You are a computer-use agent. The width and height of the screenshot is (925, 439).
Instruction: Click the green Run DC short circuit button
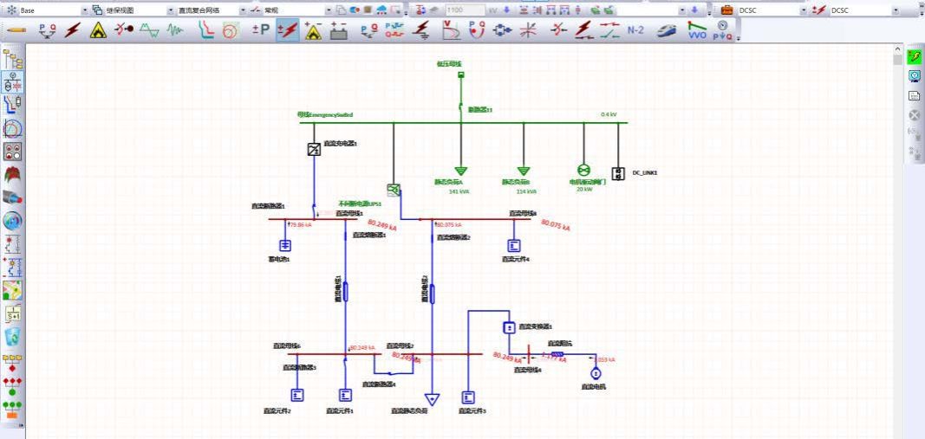click(914, 56)
